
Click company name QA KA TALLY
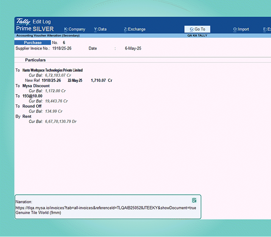[x=197, y=36]
